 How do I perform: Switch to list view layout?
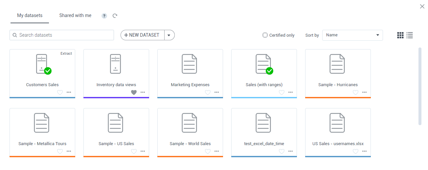click(410, 35)
